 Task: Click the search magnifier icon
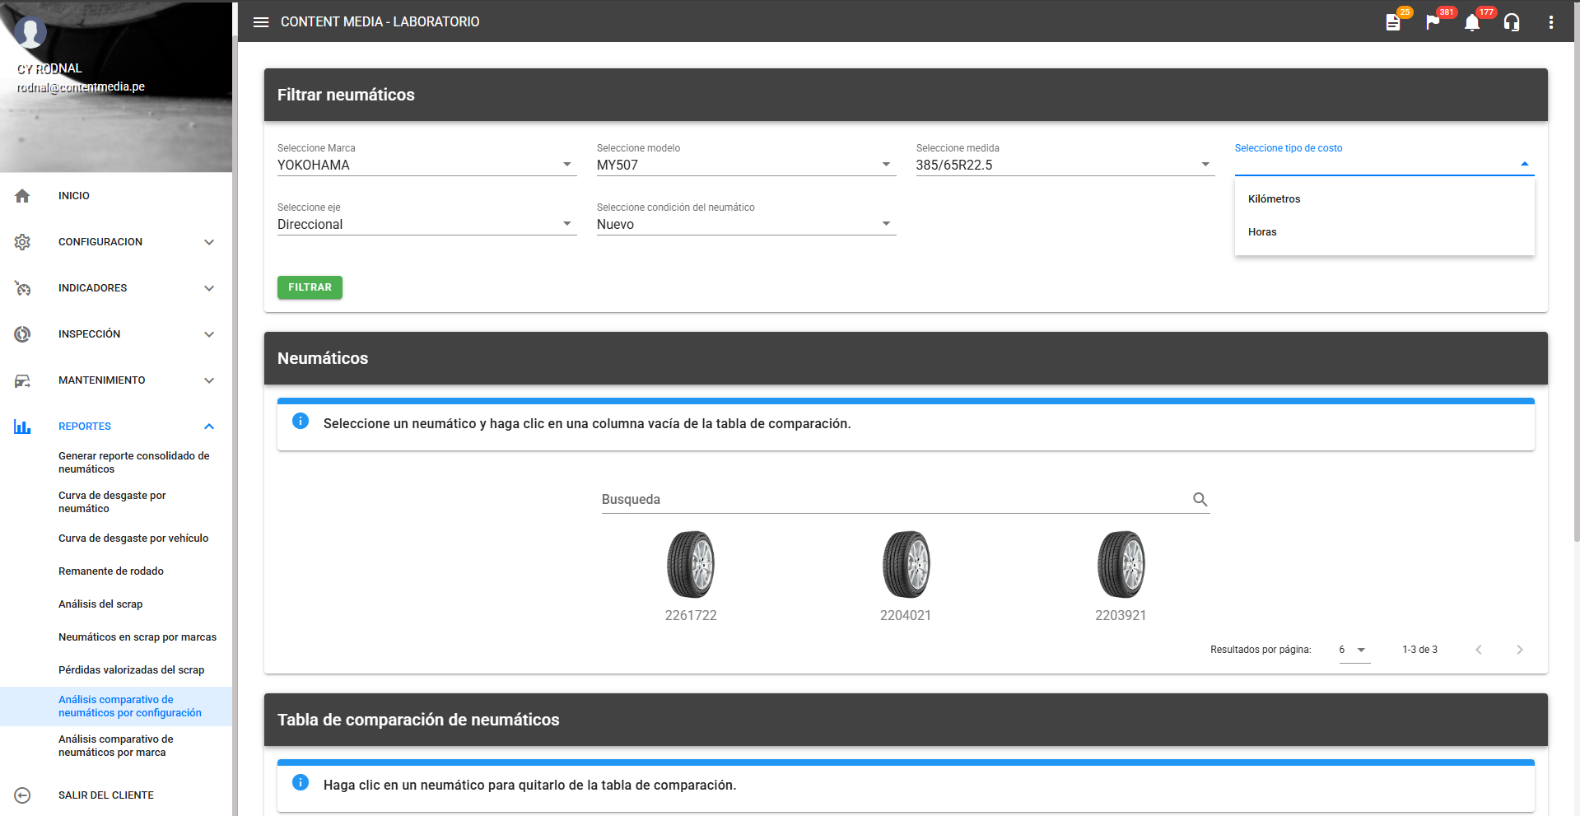1200,499
